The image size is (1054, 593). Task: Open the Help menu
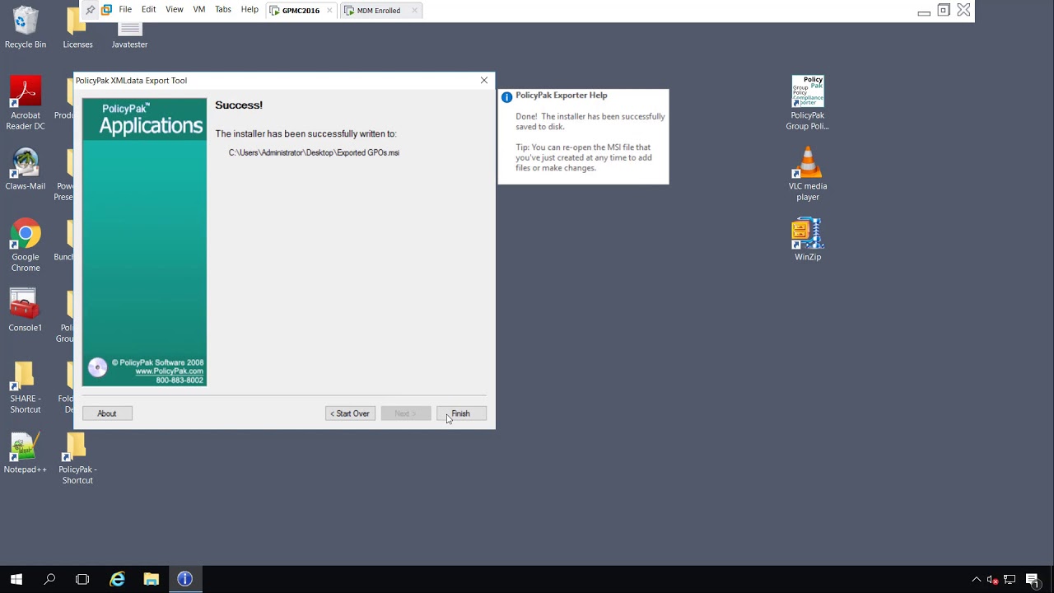coord(250,10)
